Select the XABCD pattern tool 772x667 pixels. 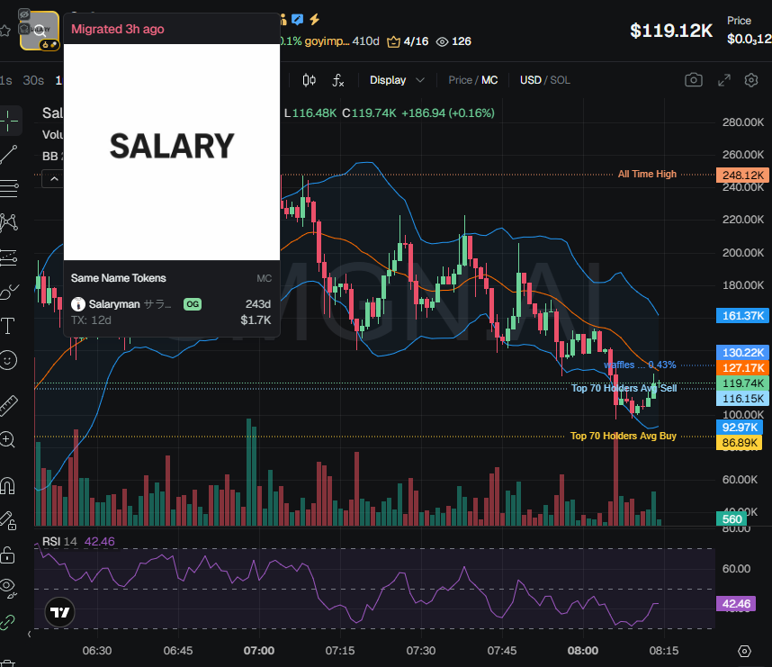[9, 222]
